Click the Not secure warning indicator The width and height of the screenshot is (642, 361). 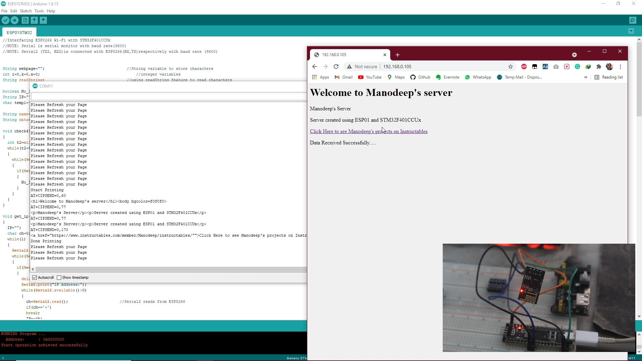pyautogui.click(x=362, y=67)
